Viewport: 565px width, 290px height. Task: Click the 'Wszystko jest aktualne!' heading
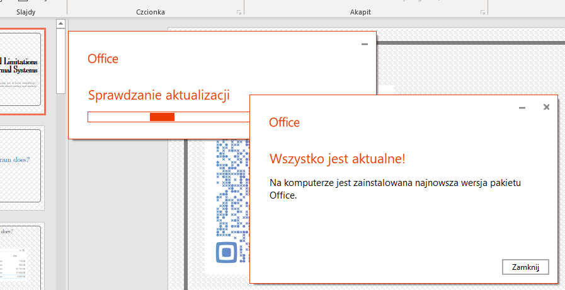[337, 159]
